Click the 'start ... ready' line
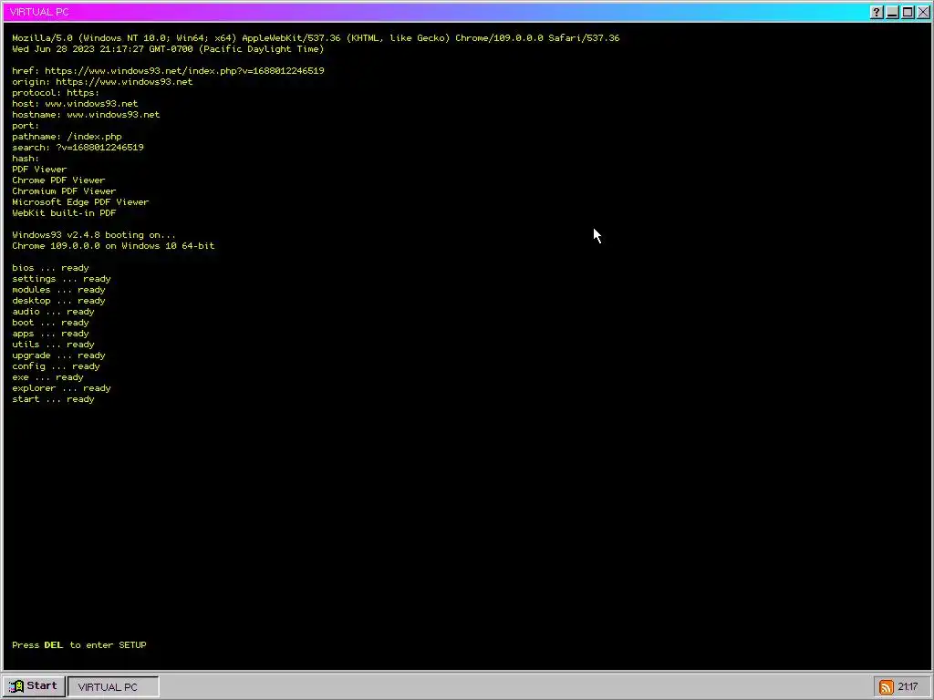 (x=53, y=399)
